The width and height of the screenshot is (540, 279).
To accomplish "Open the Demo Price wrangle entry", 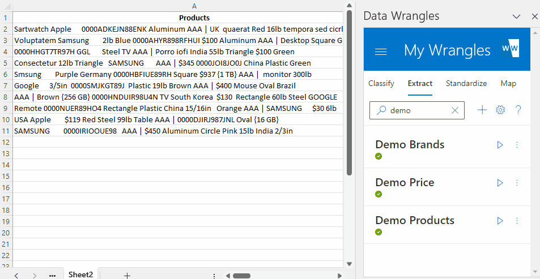I will (x=405, y=183).
